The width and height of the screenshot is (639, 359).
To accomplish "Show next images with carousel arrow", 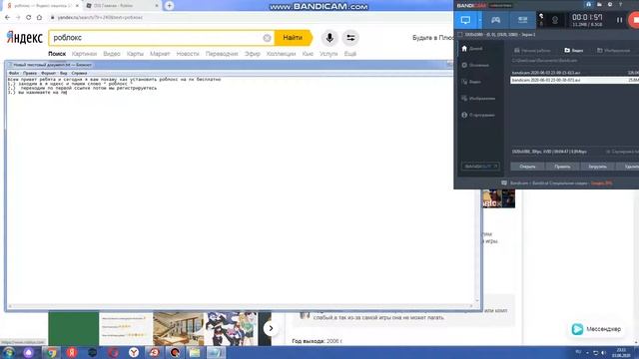I will click(x=271, y=328).
